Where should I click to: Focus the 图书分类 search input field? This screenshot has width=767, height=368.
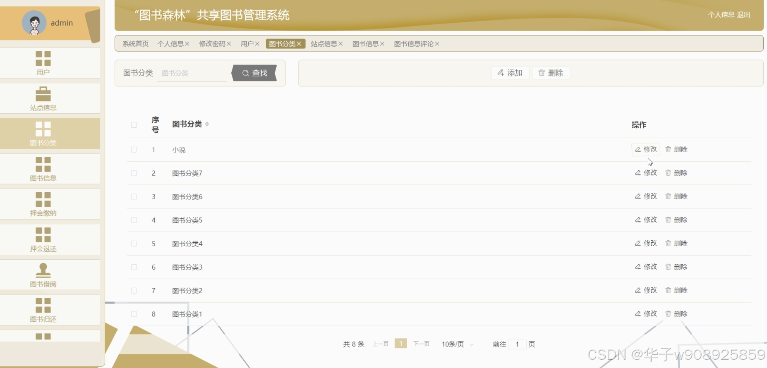click(192, 73)
